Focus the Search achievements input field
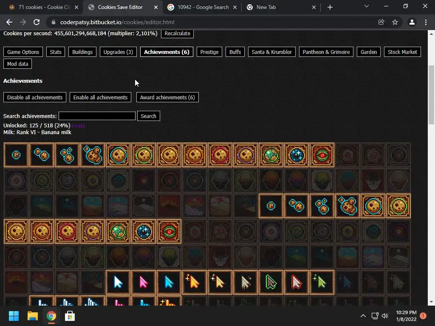The image size is (435, 326). (x=97, y=116)
